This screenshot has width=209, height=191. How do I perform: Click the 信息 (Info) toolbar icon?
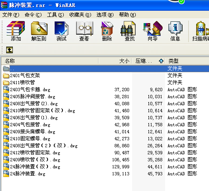(175, 28)
